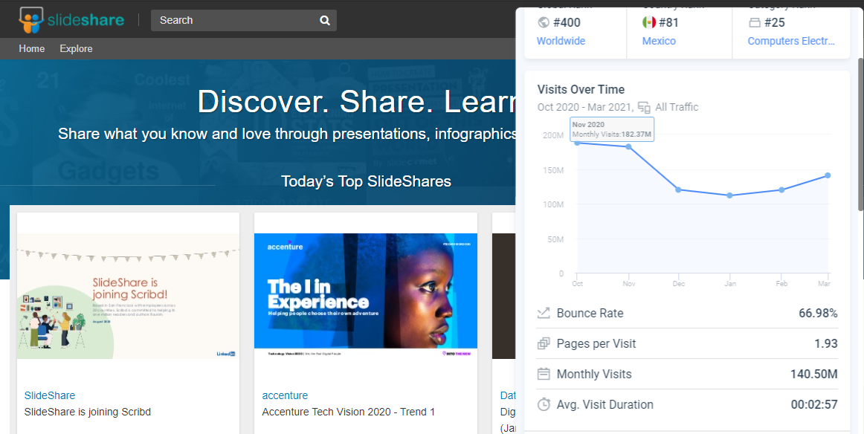Click the 00:02:57 visit duration value
Screen dimensions: 864x434
point(814,404)
